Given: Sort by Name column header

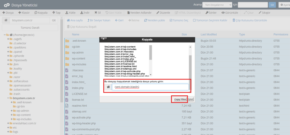Looking at the screenshot, I should pos(75,35).
